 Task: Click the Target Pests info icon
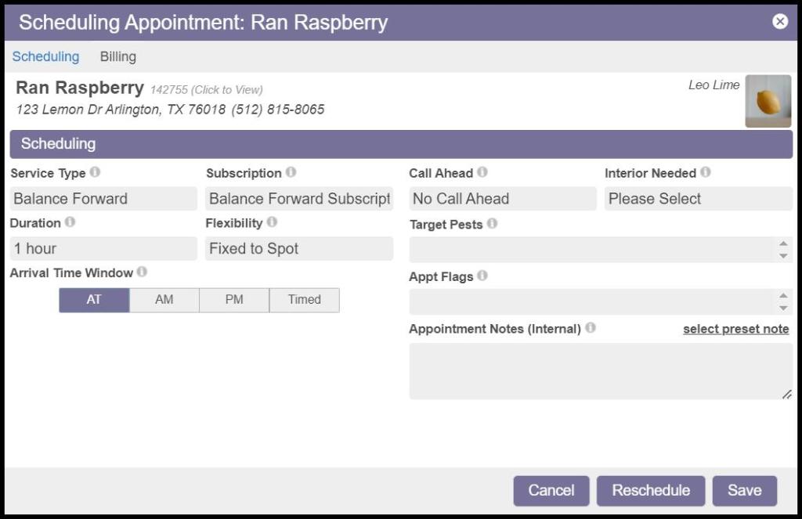[492, 224]
